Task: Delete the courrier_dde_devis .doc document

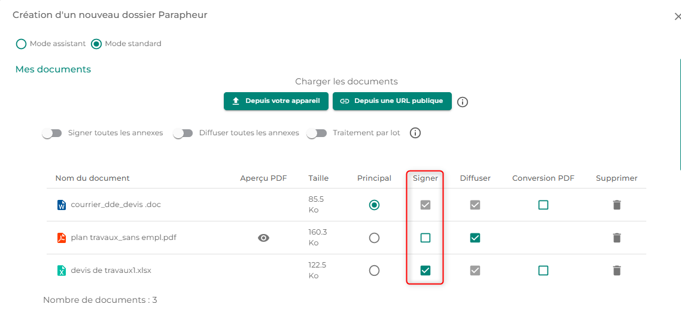Action: pos(617,205)
